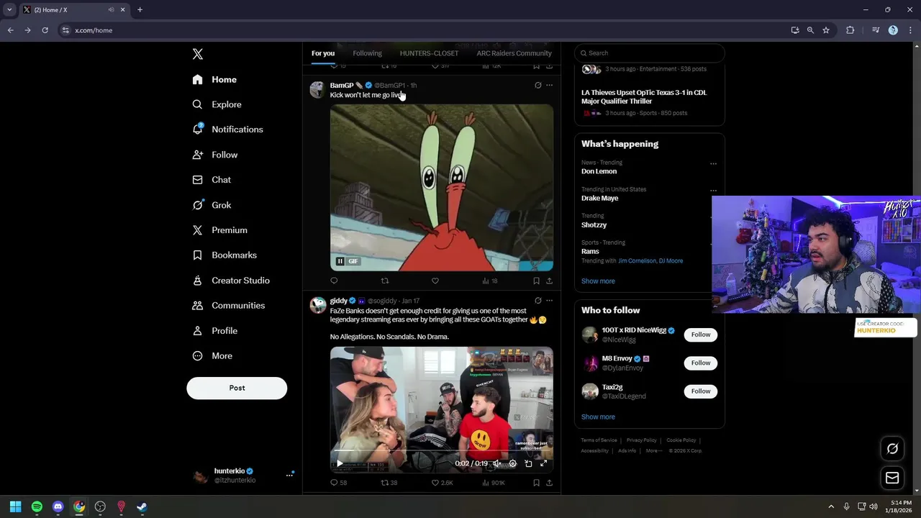This screenshot has height=518, width=921.
Task: Open the Bookmarks page
Action: point(224,255)
